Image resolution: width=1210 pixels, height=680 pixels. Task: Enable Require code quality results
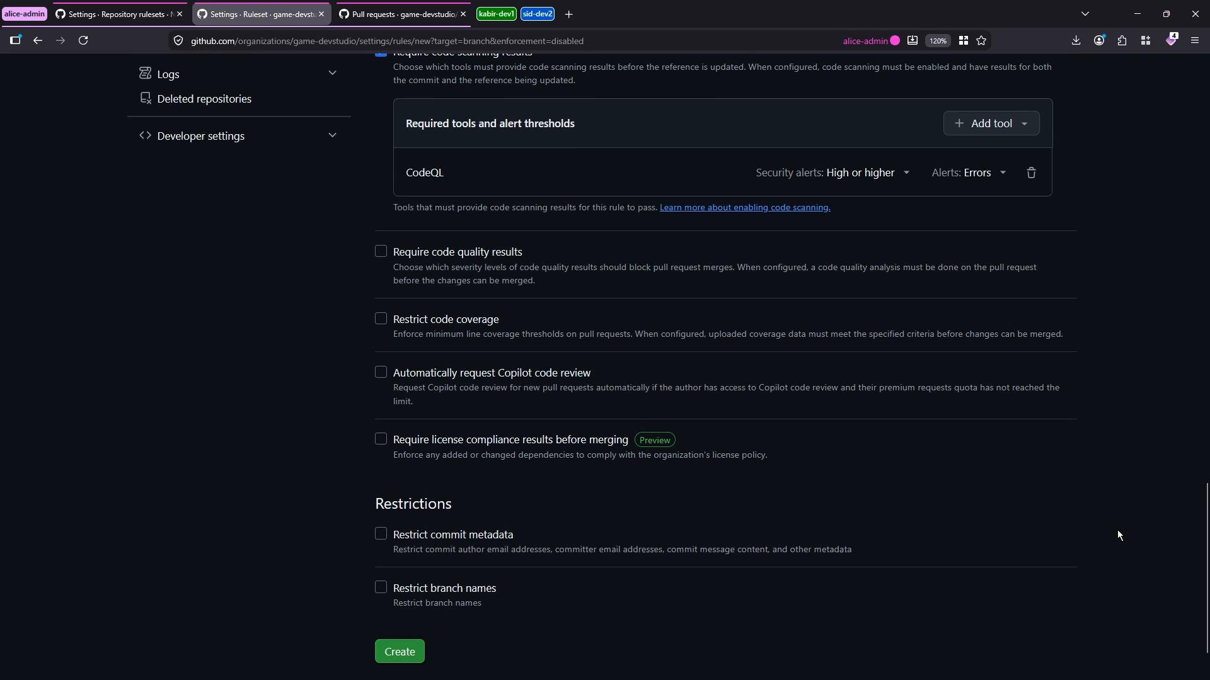pyautogui.click(x=381, y=251)
